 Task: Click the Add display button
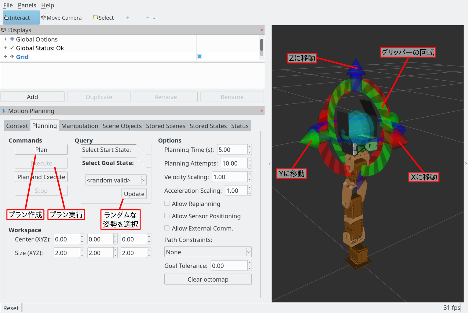(33, 97)
